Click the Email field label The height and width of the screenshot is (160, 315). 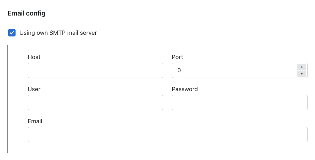pos(35,121)
